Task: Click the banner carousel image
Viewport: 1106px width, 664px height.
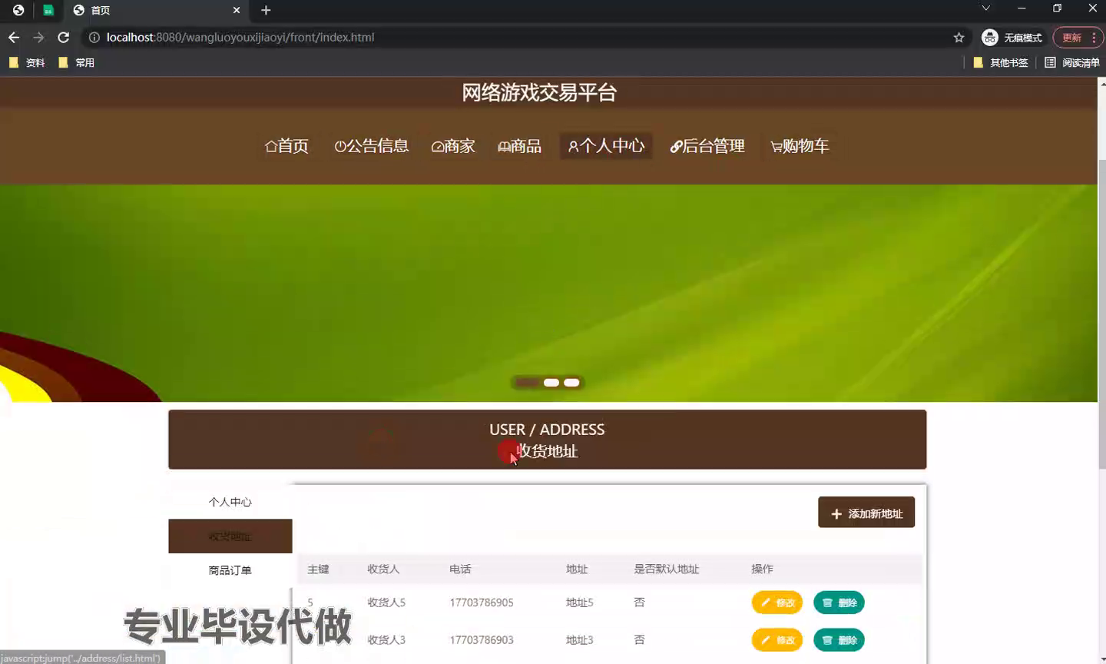Action: tap(548, 292)
